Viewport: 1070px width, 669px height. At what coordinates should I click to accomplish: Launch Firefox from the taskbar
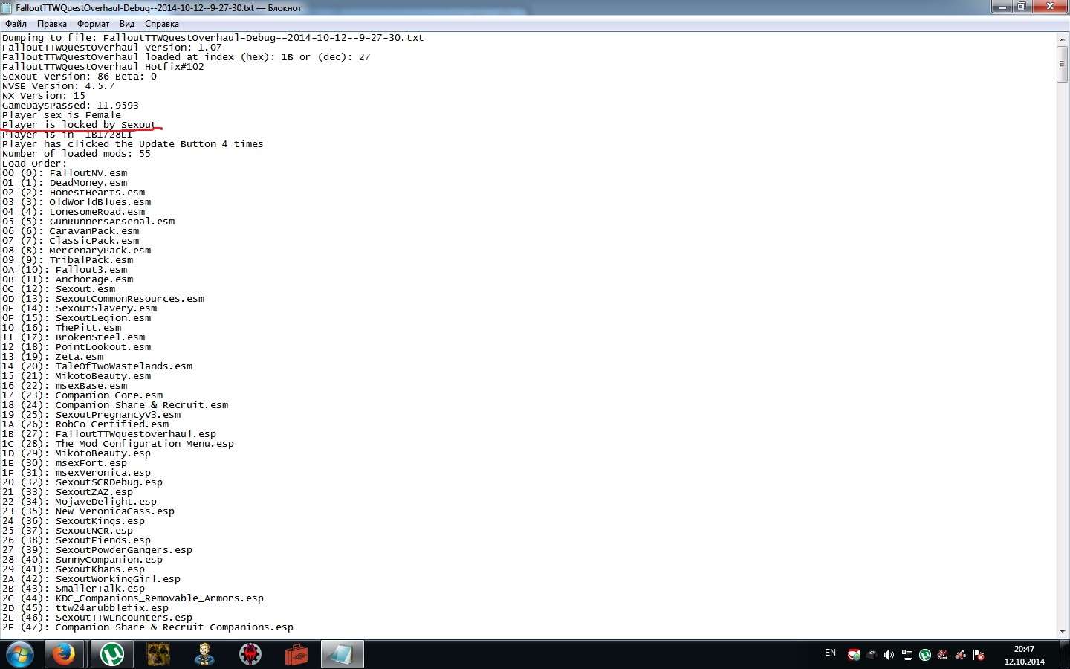coord(64,655)
